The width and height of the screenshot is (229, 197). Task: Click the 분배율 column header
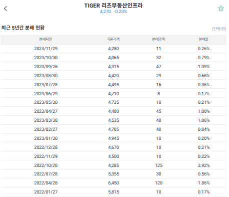pos(203,39)
